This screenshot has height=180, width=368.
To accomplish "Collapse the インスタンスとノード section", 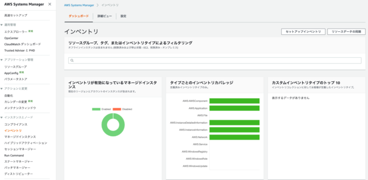I will point(2,117).
